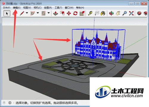This screenshot has width=149, height=107.
Task: Click the Zoom Extents tool
Action: (x=131, y=13)
